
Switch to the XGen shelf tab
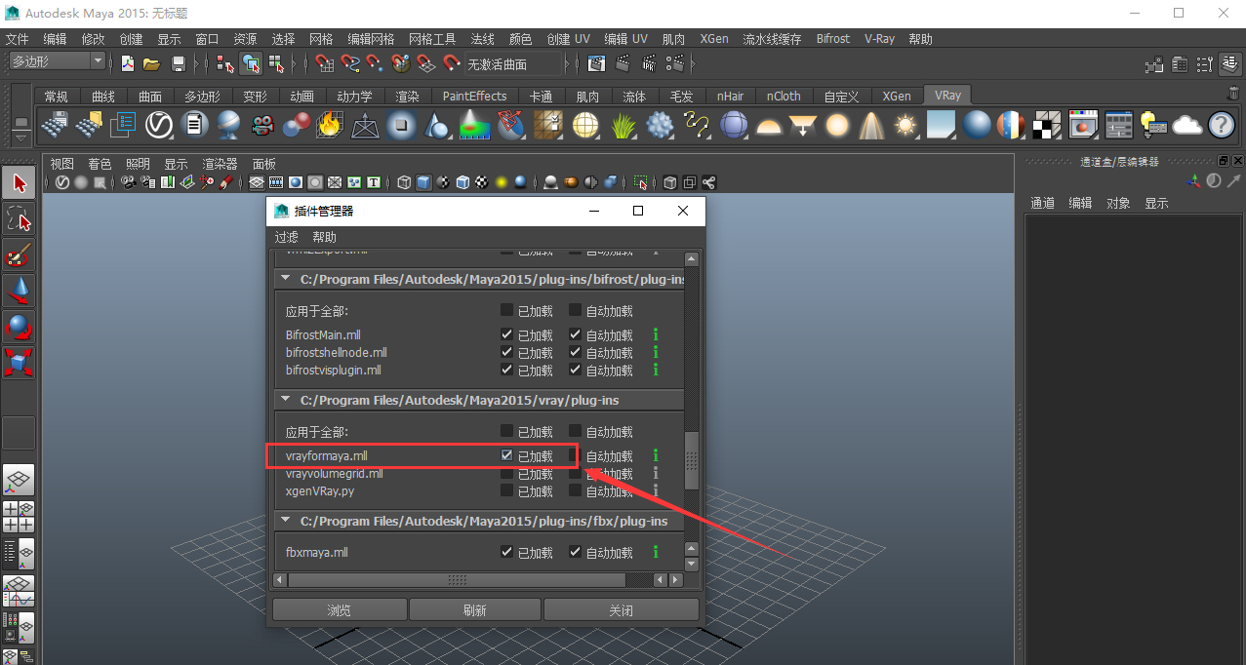click(897, 97)
